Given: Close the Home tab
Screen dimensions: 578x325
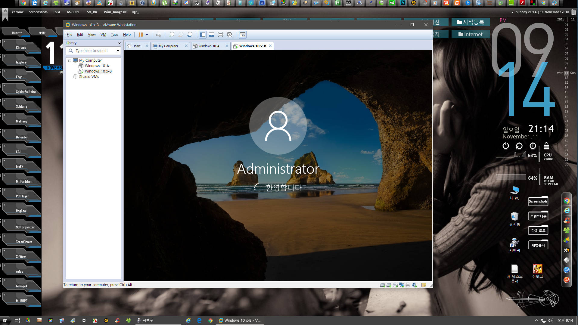Looking at the screenshot, I should (147, 46).
